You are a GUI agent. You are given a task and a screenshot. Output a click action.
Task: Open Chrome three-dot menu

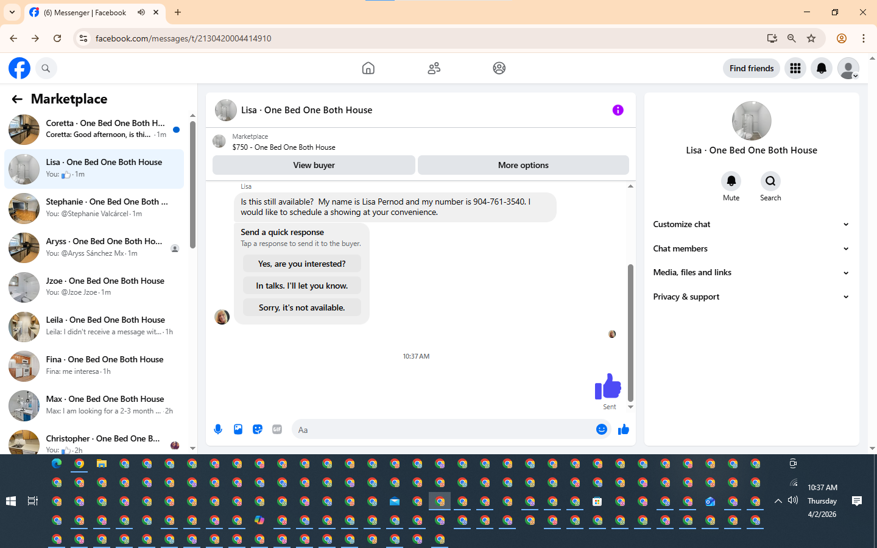(x=864, y=38)
